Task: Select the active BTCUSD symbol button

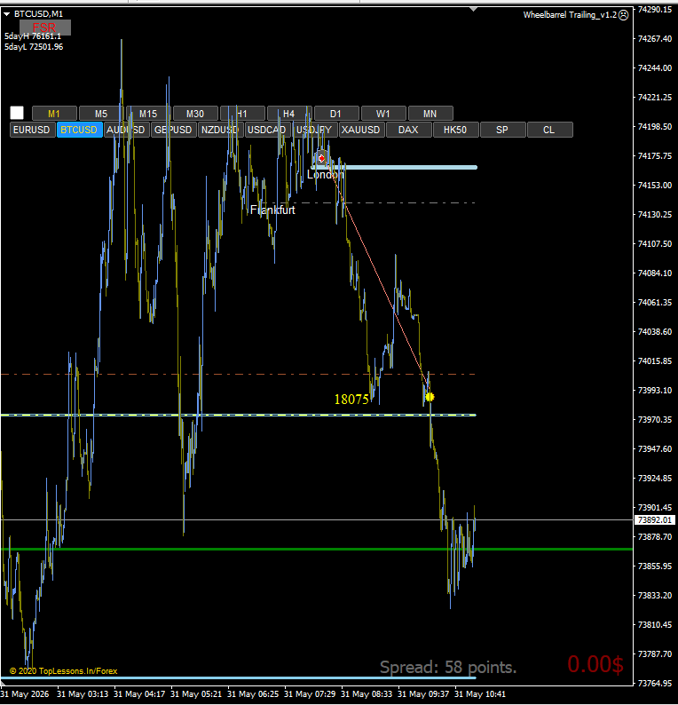Action: point(79,130)
